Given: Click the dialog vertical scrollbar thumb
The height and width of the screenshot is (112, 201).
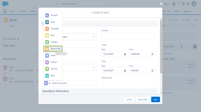Looking at the screenshot, I should 161,47.
